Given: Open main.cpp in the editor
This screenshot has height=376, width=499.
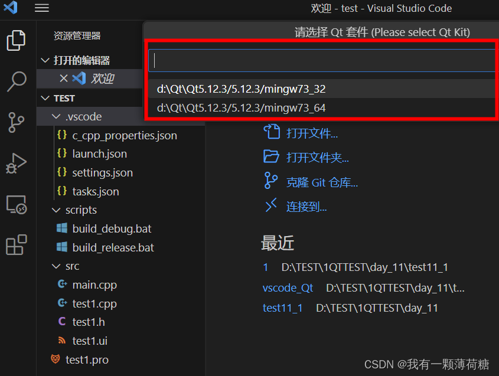Looking at the screenshot, I should click(x=94, y=285).
